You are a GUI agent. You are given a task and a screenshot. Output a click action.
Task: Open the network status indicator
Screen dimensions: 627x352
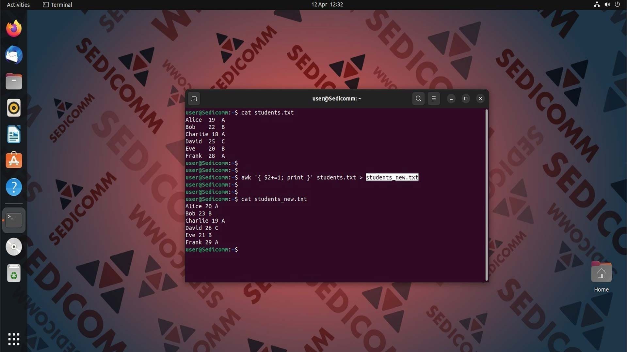tap(597, 5)
